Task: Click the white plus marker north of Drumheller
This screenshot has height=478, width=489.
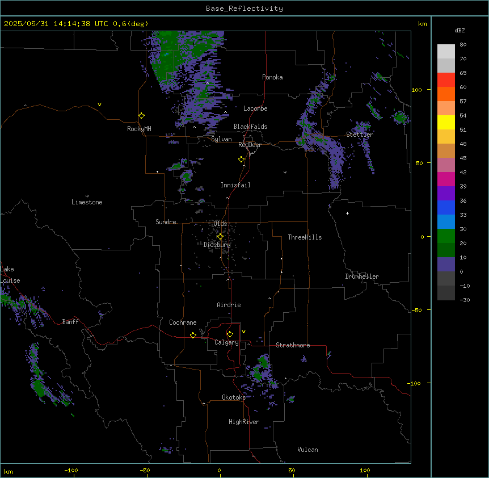Action: (x=347, y=213)
